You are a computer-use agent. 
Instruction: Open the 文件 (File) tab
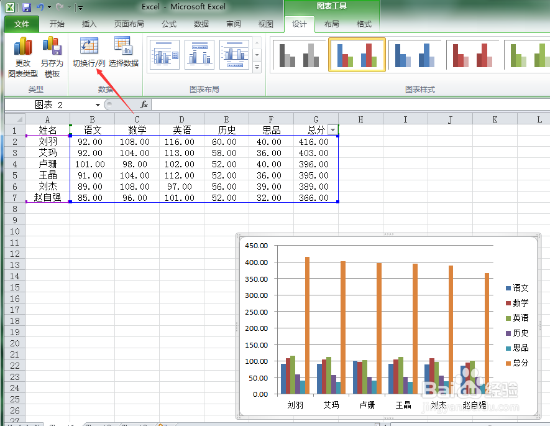click(x=22, y=24)
